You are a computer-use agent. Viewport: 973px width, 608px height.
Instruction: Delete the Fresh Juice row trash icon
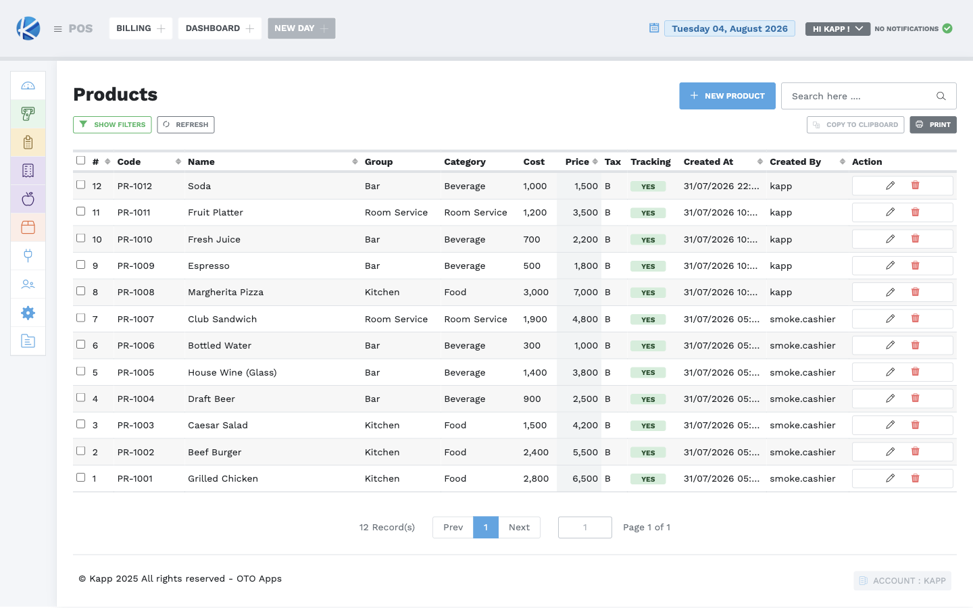click(916, 239)
